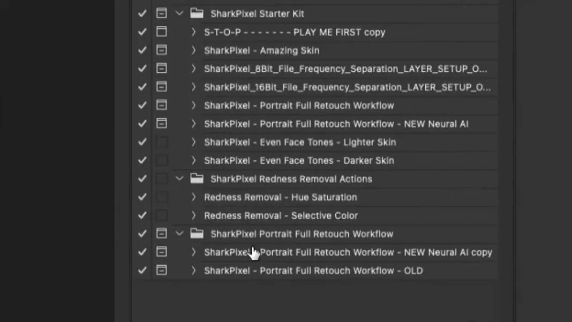Select Even Face Tones - Darker Skin action

pos(299,160)
